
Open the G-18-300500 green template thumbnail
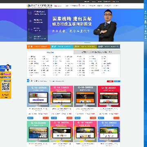(x=38, y=131)
